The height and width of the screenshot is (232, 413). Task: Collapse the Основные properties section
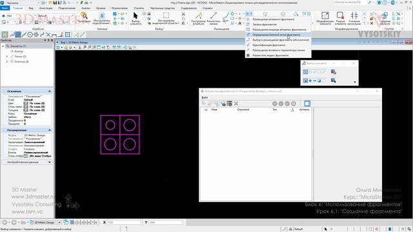coord(50,91)
